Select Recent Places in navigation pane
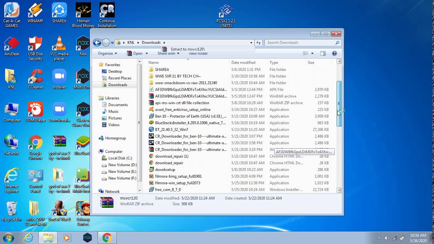434x244 pixels. (x=120, y=78)
